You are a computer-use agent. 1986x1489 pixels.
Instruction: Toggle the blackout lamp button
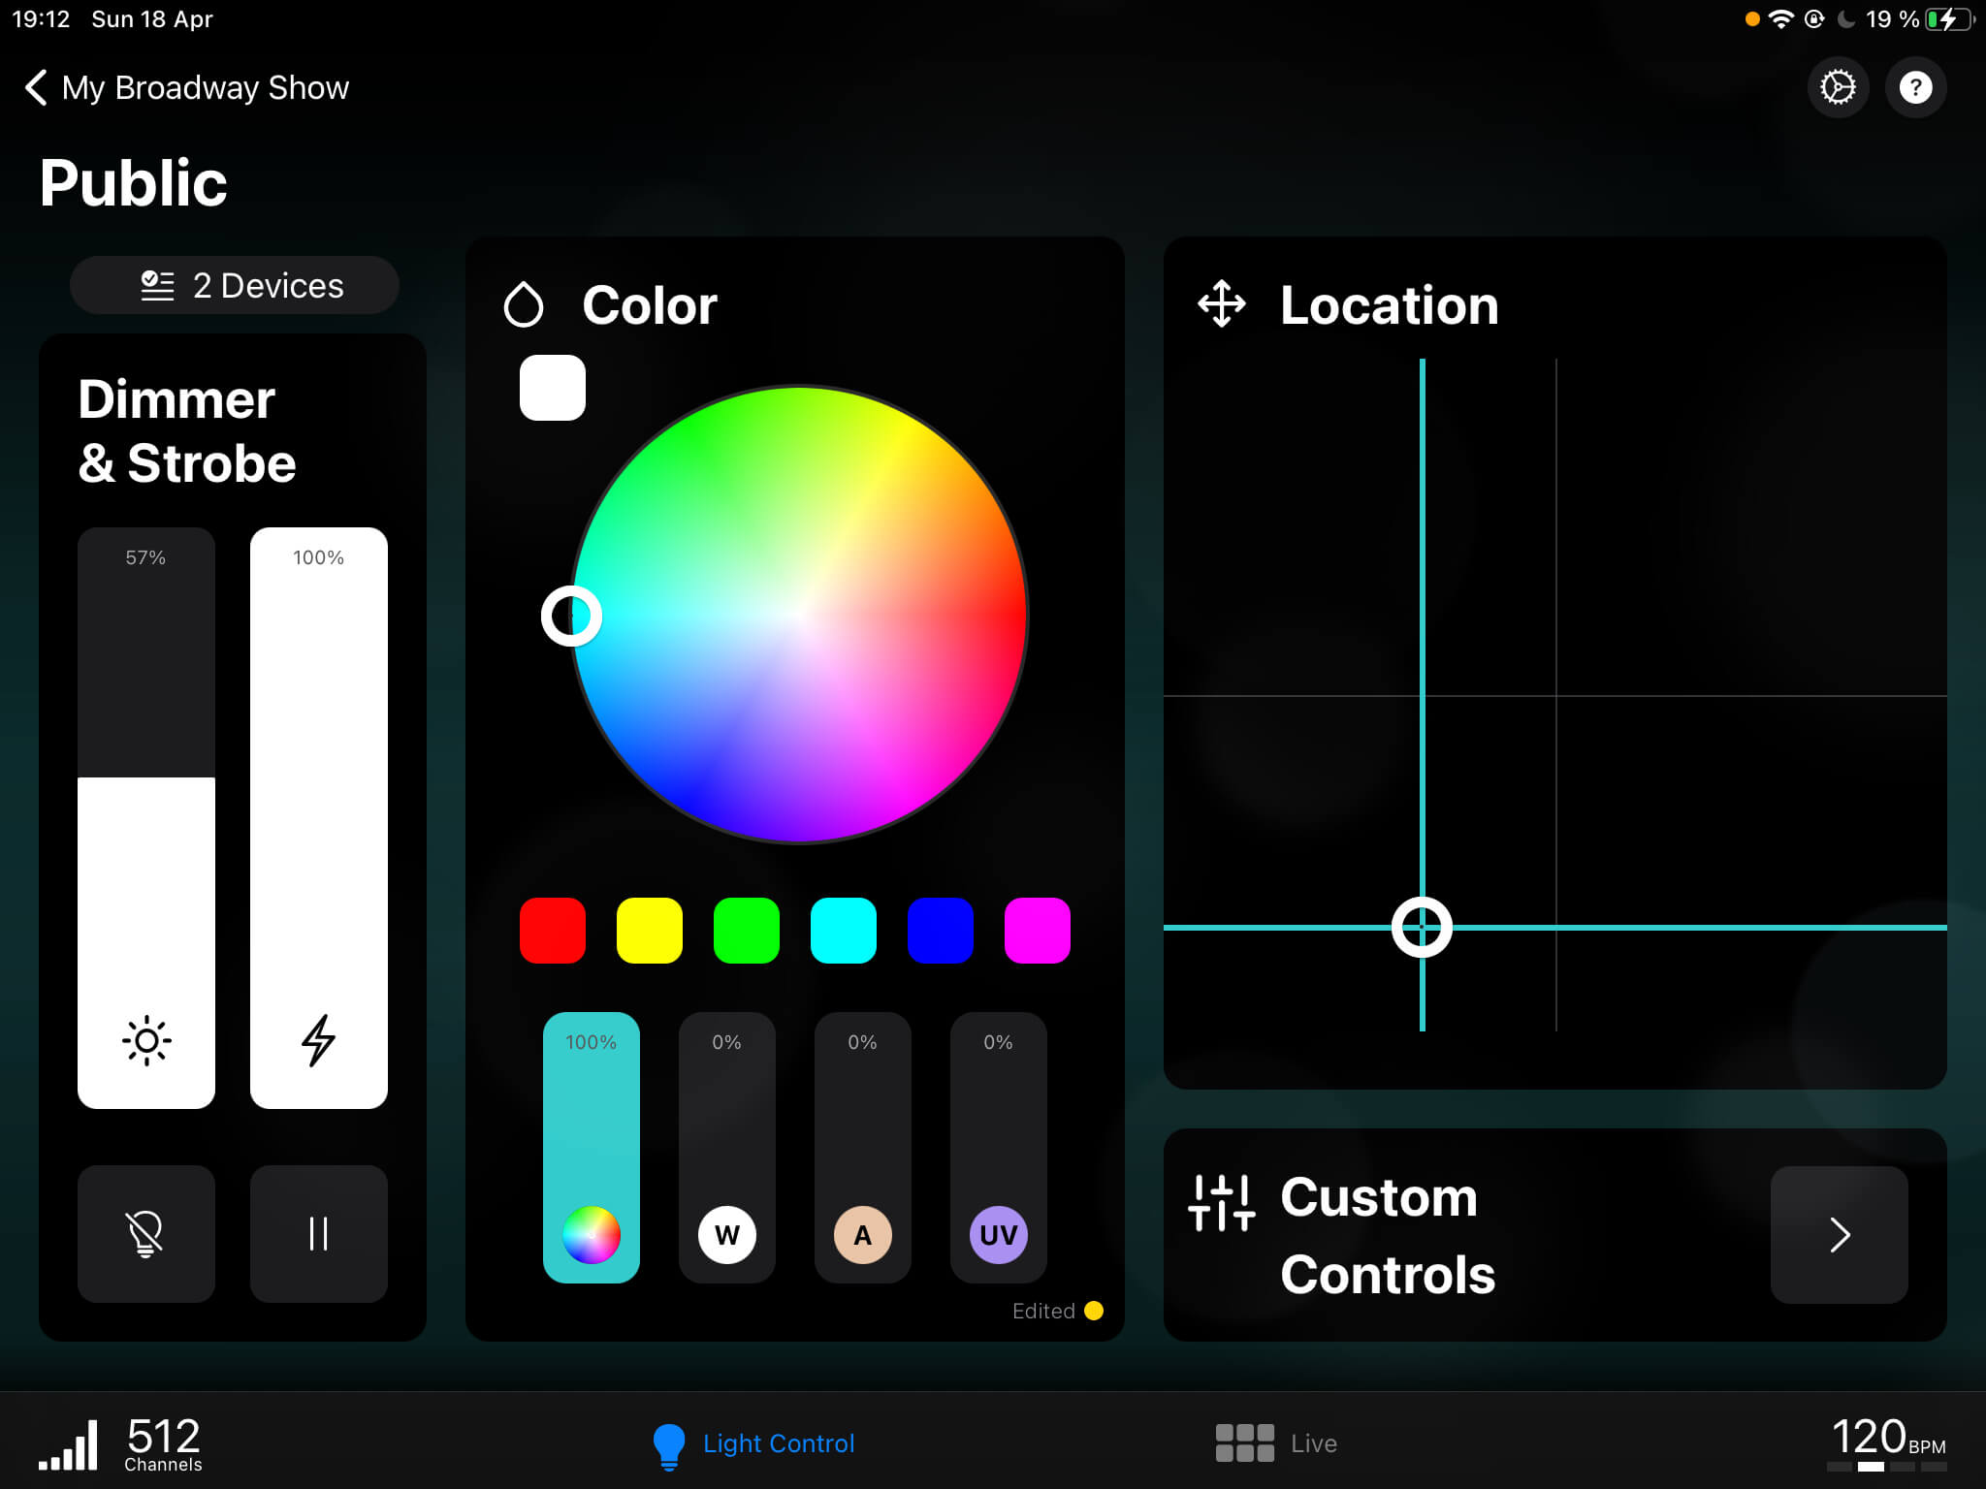point(145,1234)
